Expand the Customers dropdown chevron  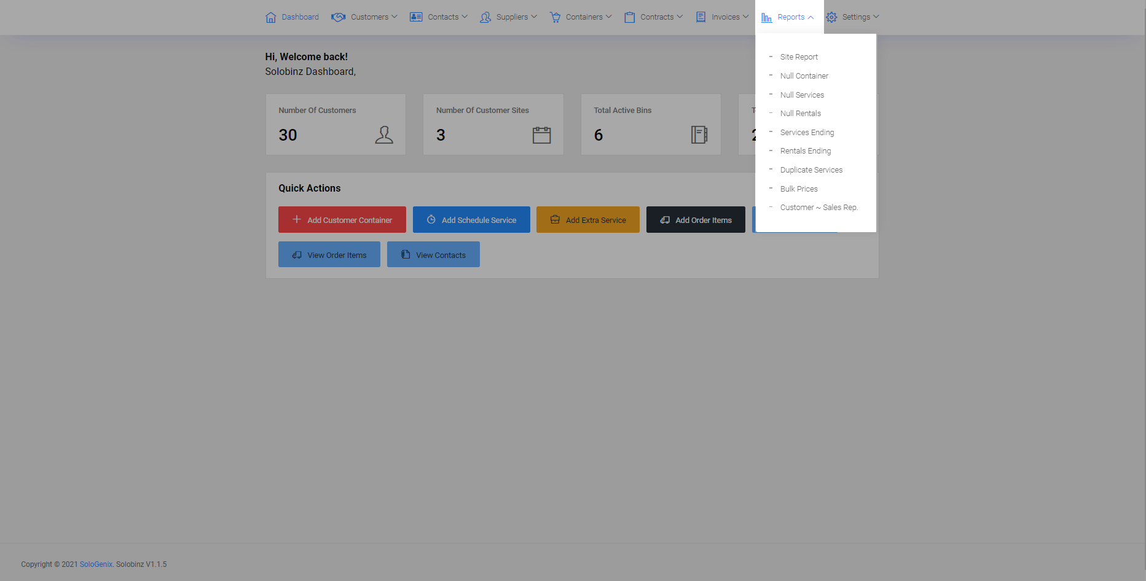click(394, 17)
